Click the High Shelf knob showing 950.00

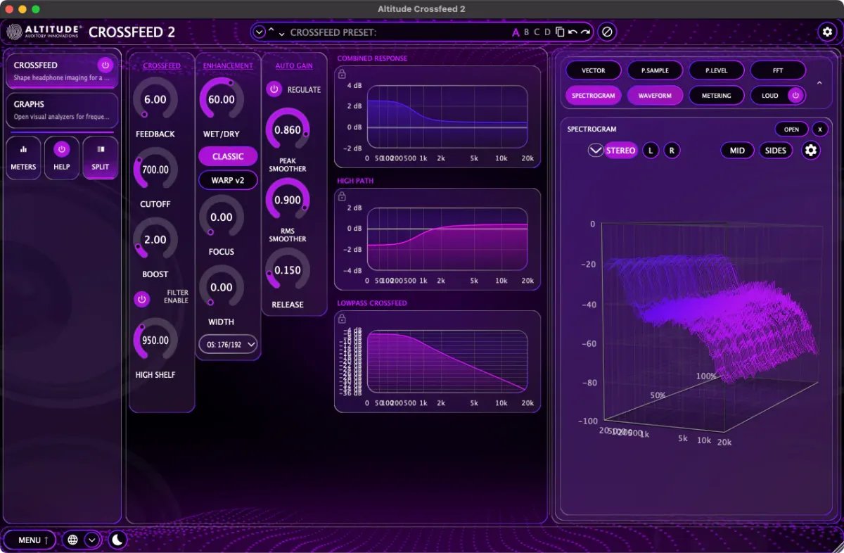point(155,341)
